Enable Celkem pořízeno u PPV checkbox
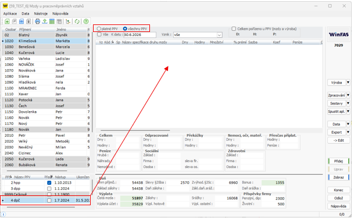 [x=234, y=28]
